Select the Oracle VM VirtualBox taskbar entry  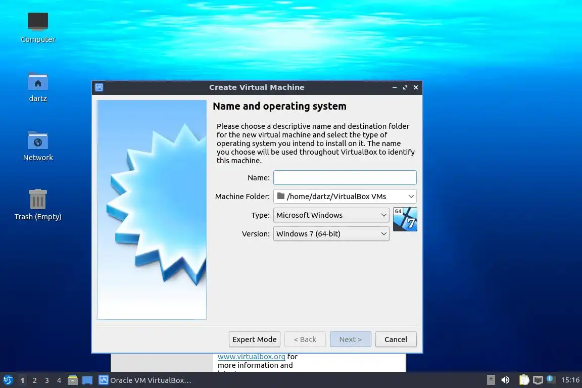coord(145,380)
